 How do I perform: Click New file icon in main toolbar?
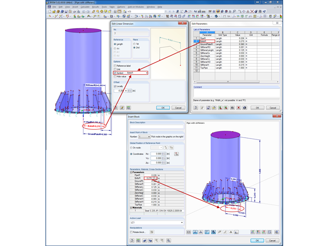[x=50, y=12]
